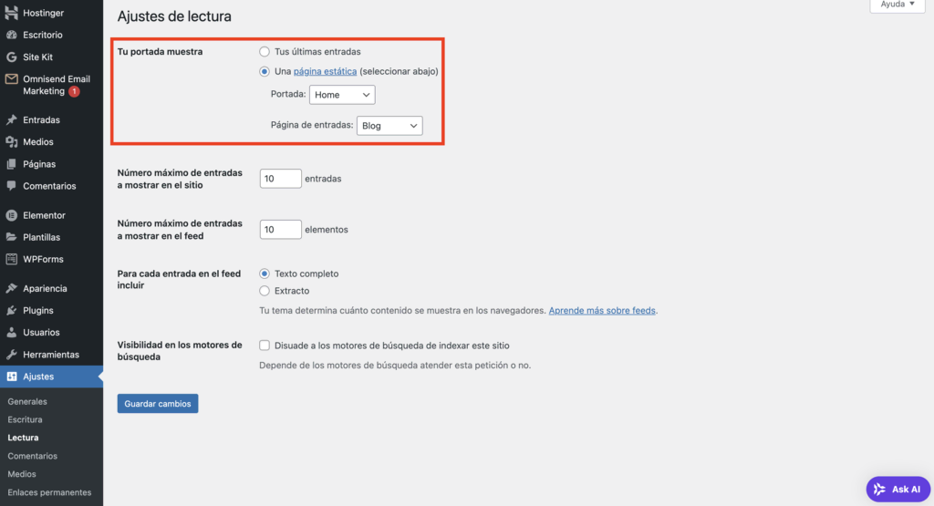The height and width of the screenshot is (506, 934).
Task: Click the 'Tu portada muestra' label
Action: (160, 52)
